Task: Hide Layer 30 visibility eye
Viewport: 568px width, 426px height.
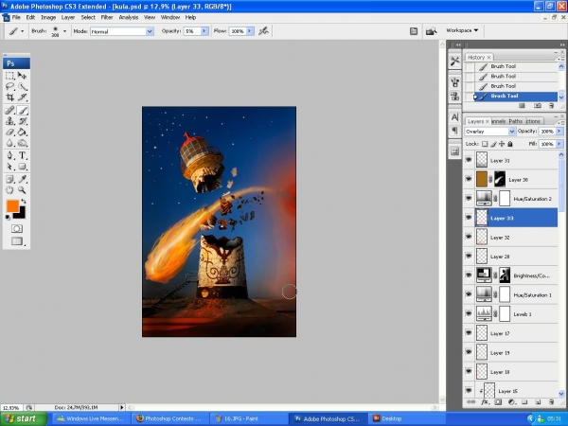Action: pyautogui.click(x=469, y=179)
